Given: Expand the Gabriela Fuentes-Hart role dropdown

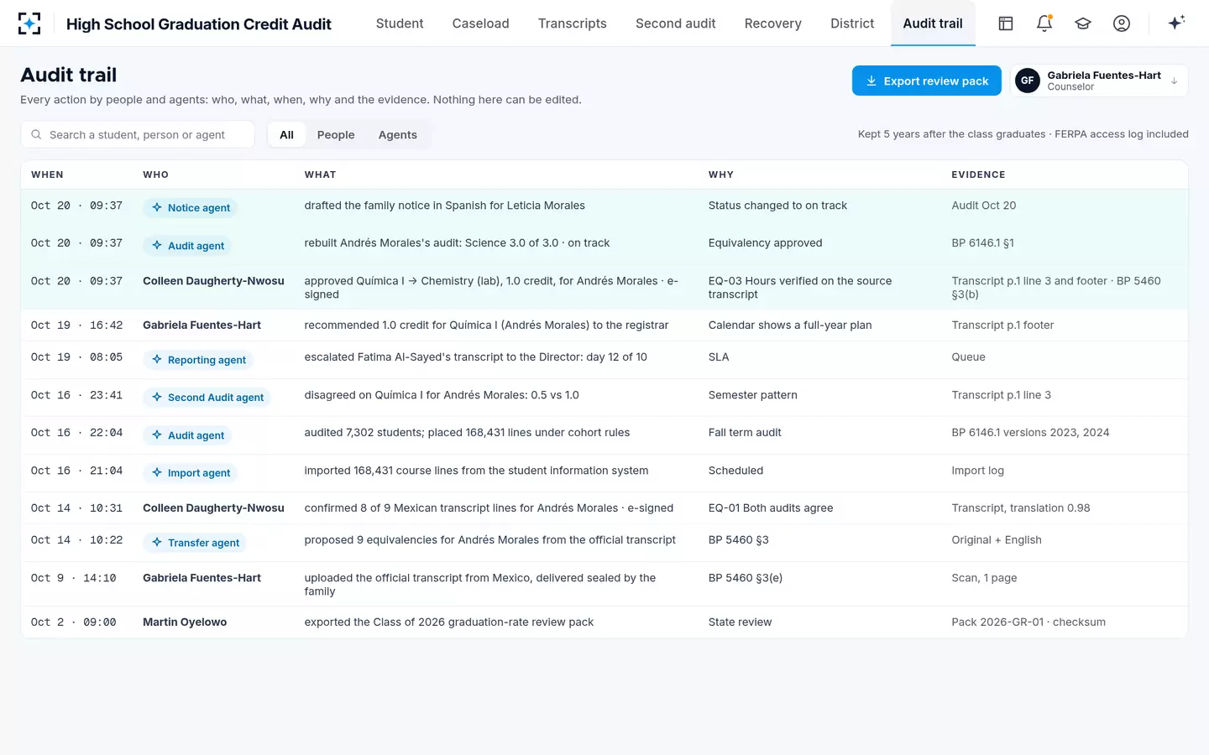Looking at the screenshot, I should (x=1099, y=81).
